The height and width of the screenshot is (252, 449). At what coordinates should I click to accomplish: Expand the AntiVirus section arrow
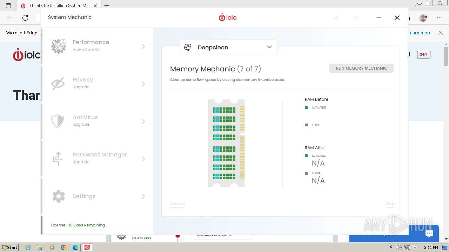[143, 121]
